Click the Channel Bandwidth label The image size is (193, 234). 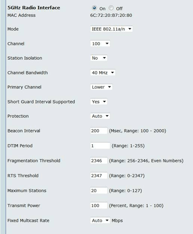pyautogui.click(x=28, y=73)
